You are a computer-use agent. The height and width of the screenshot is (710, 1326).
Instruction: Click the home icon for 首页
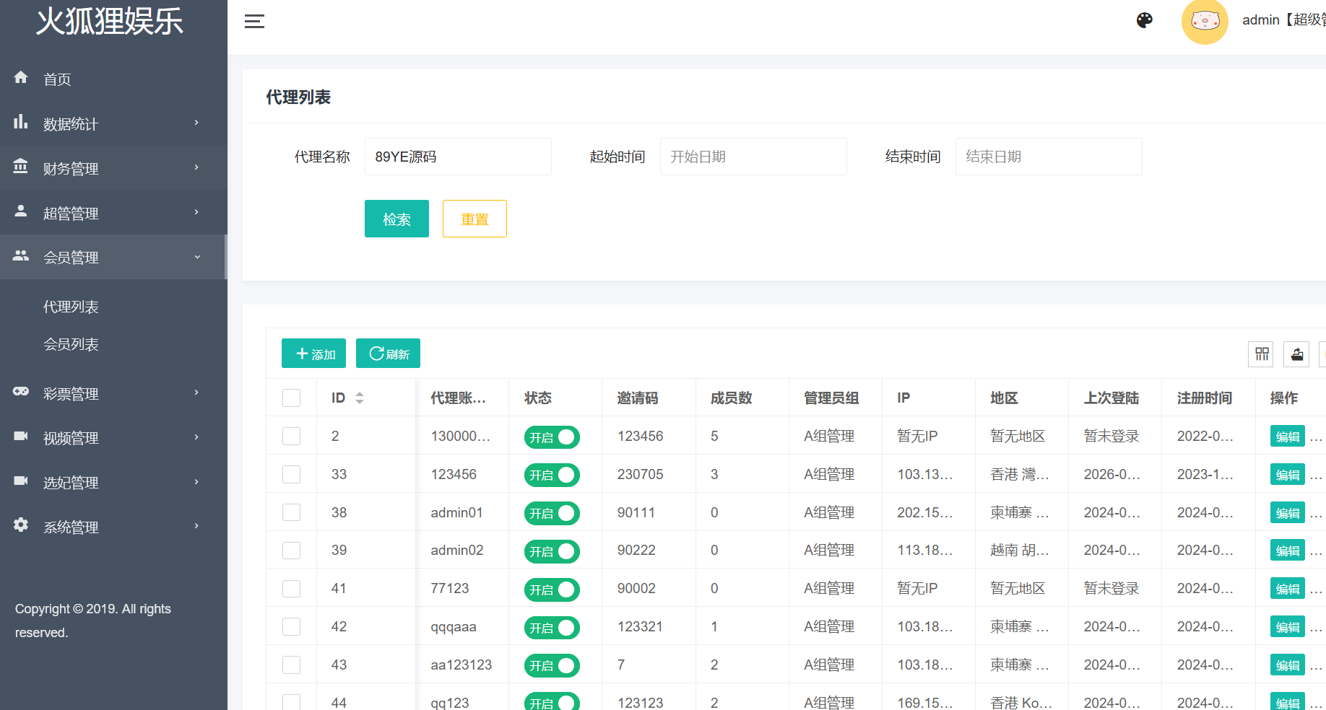coord(21,77)
